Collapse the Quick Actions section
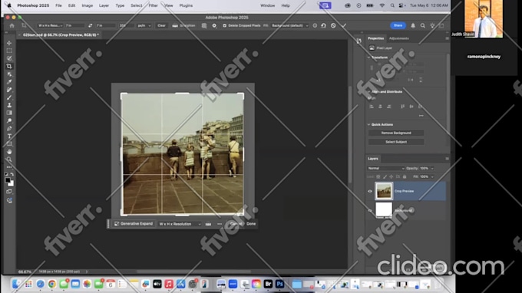 pos(369,125)
